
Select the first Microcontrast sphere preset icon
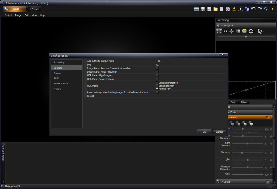pos(232,123)
